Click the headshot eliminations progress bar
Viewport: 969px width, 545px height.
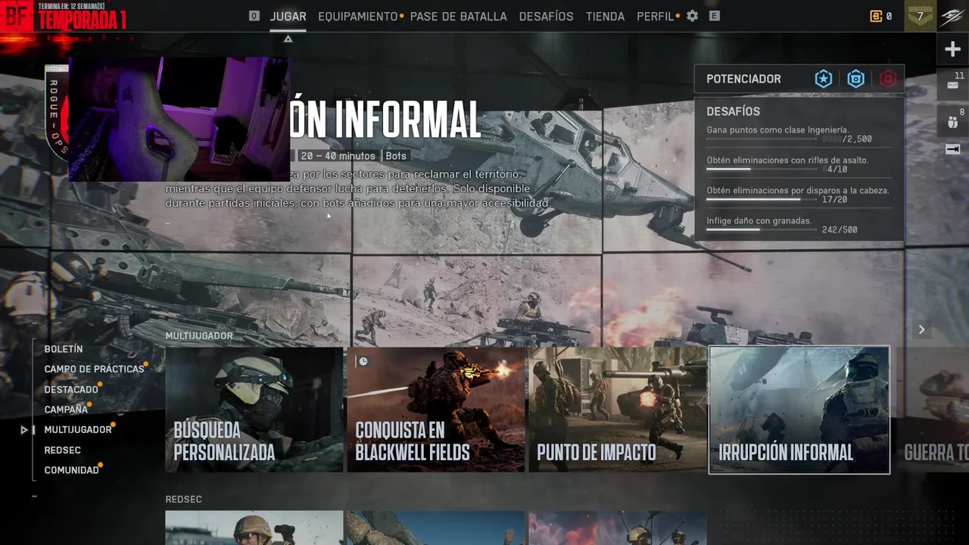coord(762,199)
